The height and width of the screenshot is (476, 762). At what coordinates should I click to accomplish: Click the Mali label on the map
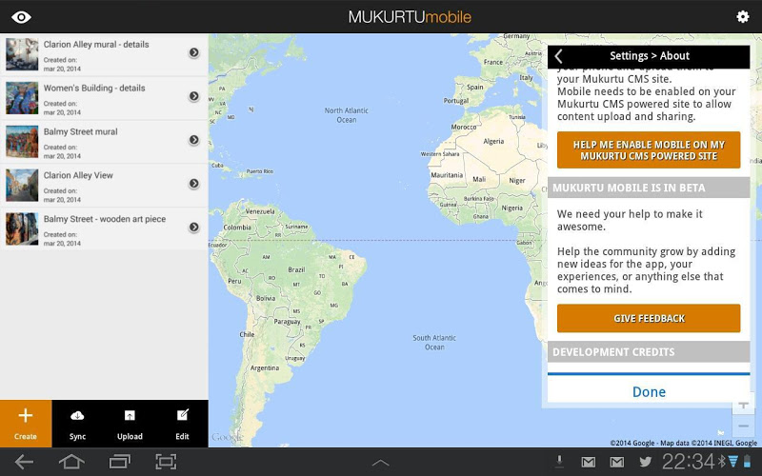pyautogui.click(x=479, y=179)
